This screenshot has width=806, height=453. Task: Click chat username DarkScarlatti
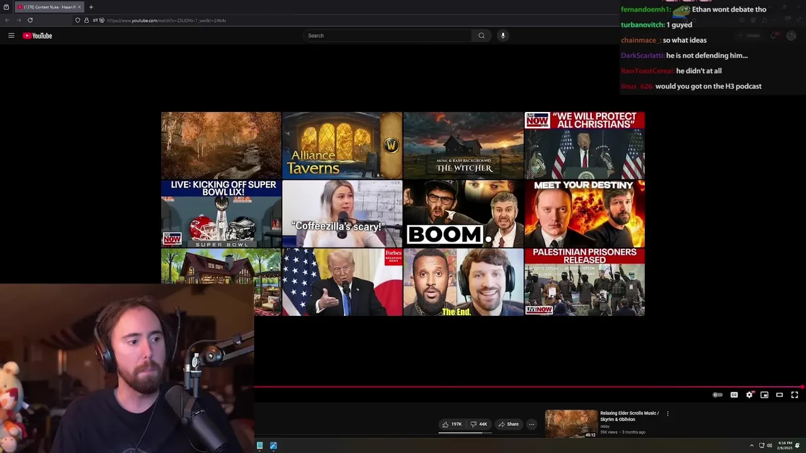[642, 55]
